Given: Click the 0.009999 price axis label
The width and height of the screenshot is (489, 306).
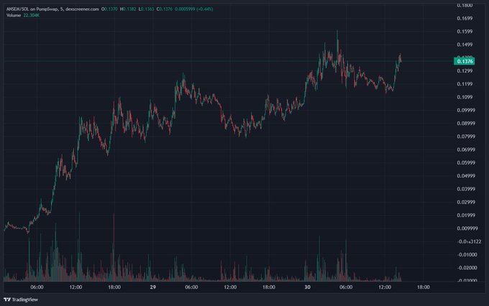Looking at the screenshot, I should (467, 228).
